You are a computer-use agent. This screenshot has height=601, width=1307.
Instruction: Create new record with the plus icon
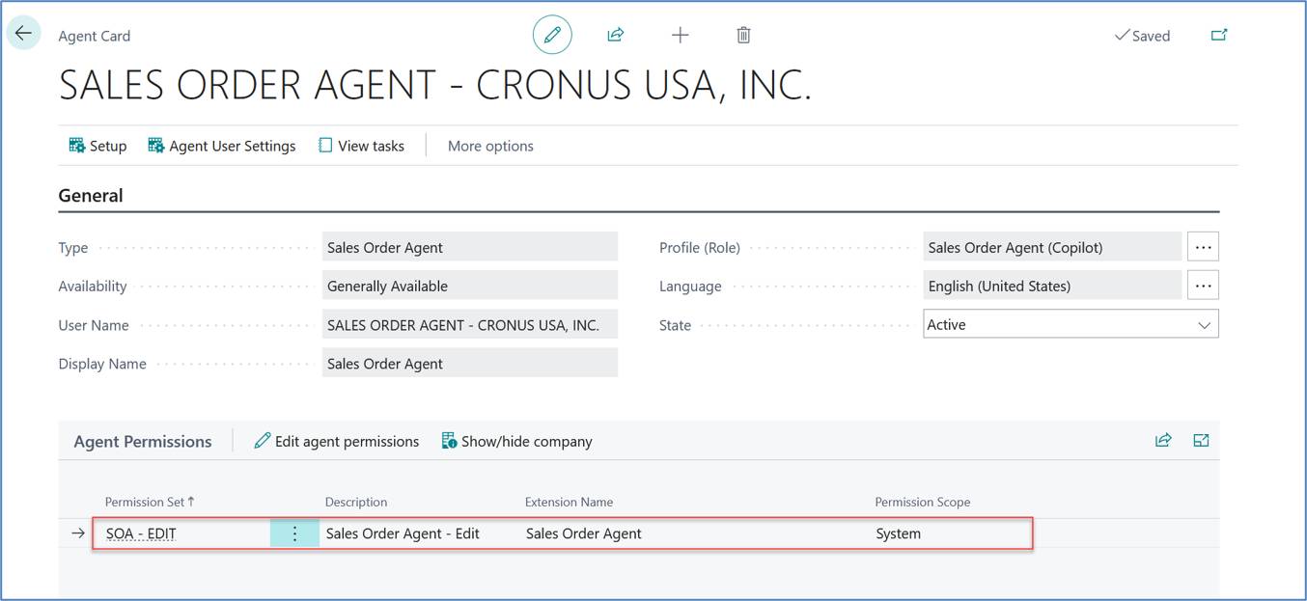coord(681,35)
